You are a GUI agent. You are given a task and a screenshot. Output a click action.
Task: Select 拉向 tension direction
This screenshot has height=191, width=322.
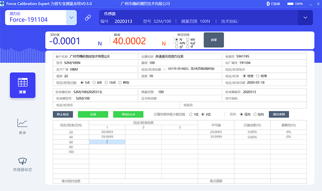(255, 114)
